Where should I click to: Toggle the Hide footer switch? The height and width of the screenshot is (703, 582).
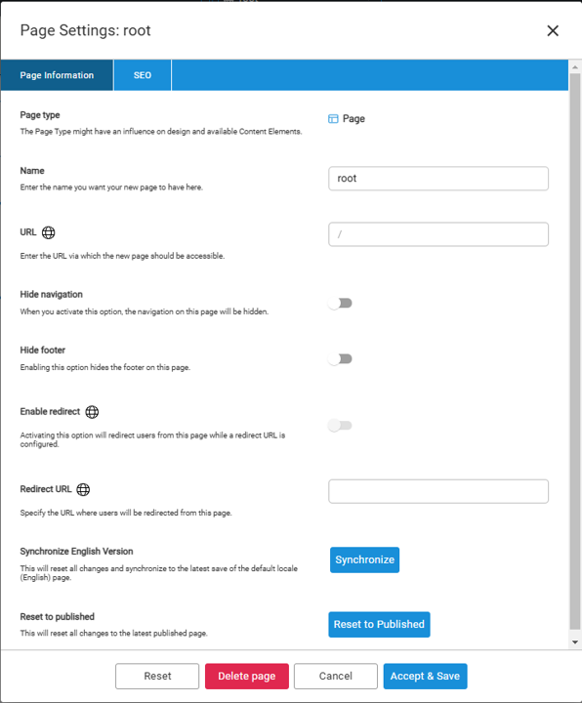340,359
